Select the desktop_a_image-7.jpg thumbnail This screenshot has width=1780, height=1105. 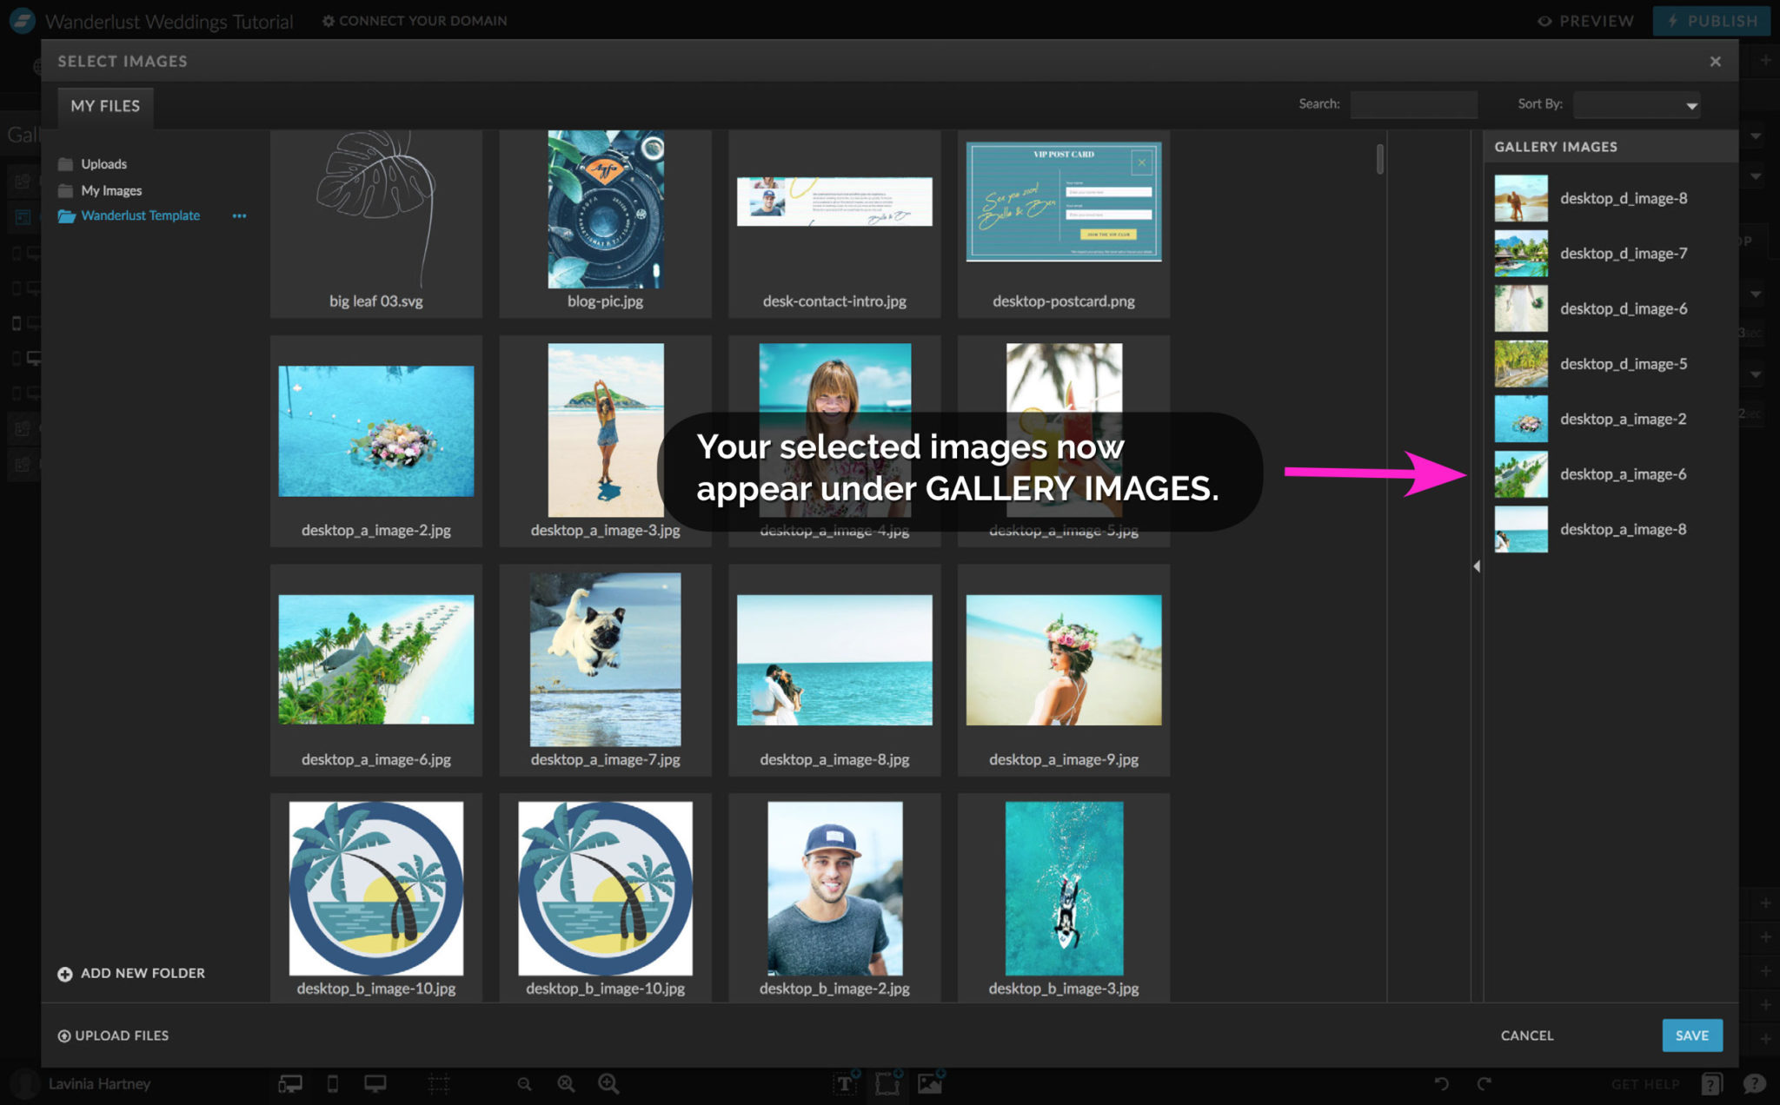(x=605, y=658)
